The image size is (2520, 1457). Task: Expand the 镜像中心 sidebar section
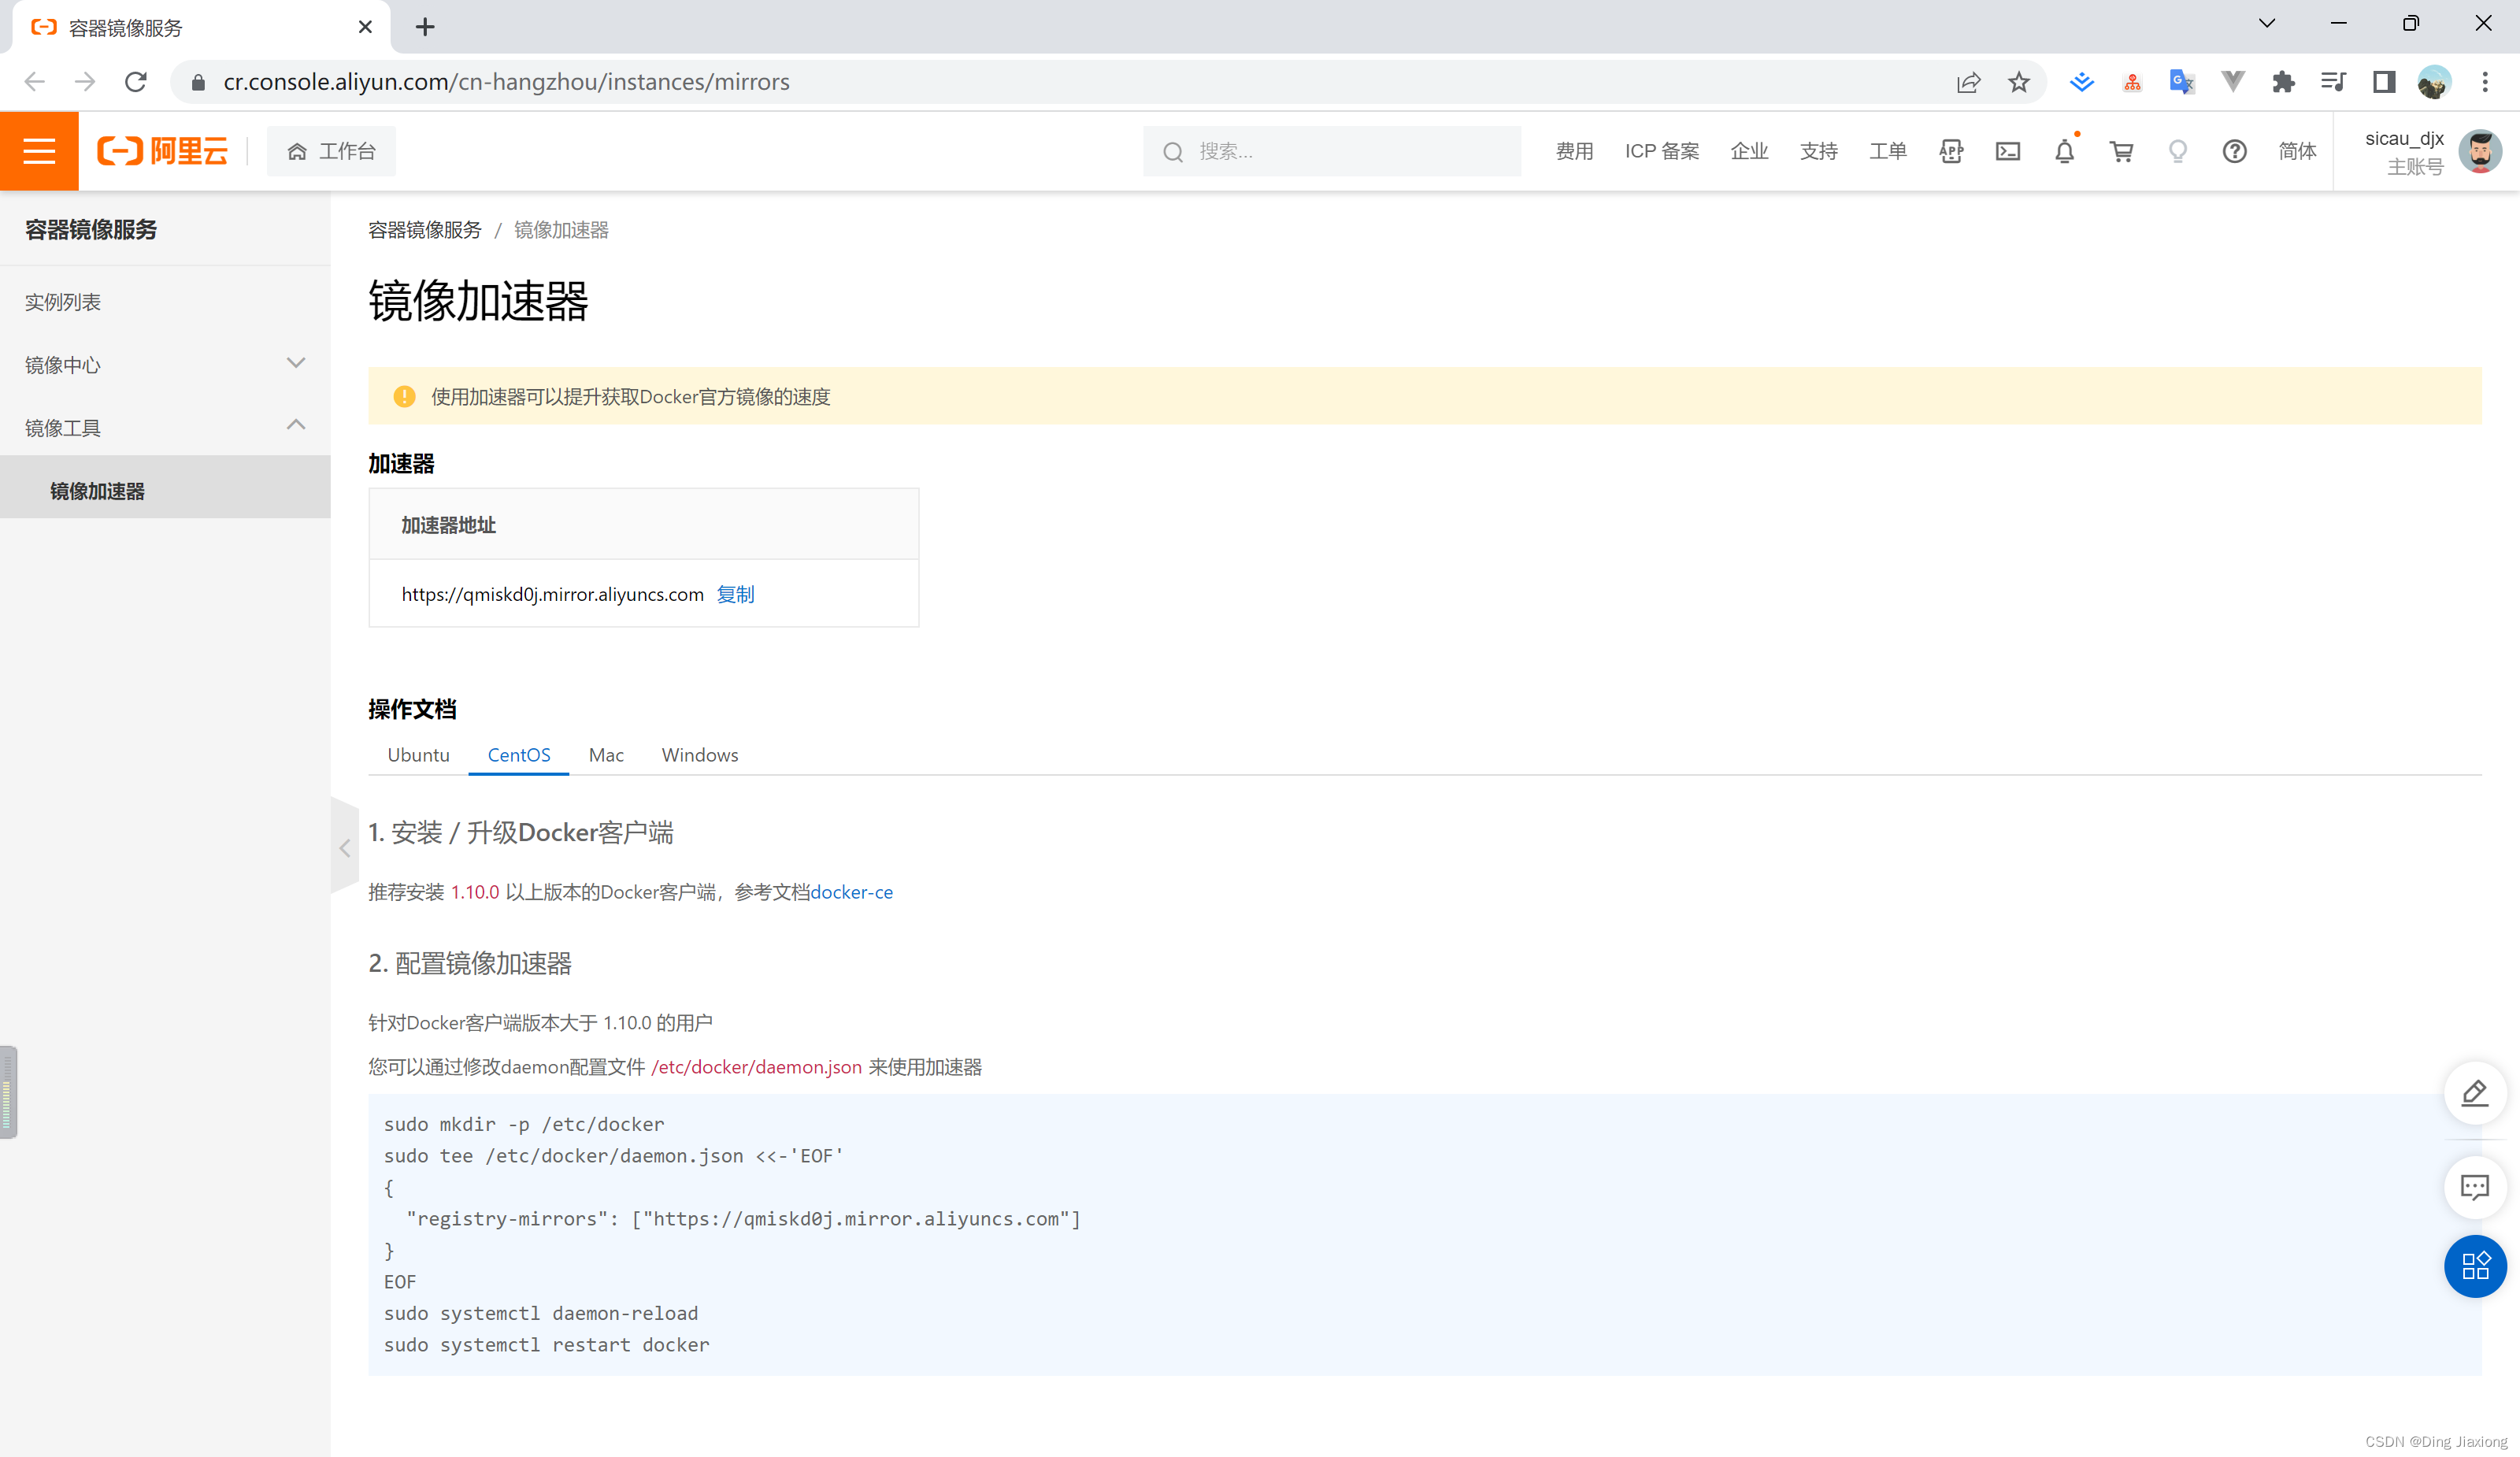[x=165, y=364]
